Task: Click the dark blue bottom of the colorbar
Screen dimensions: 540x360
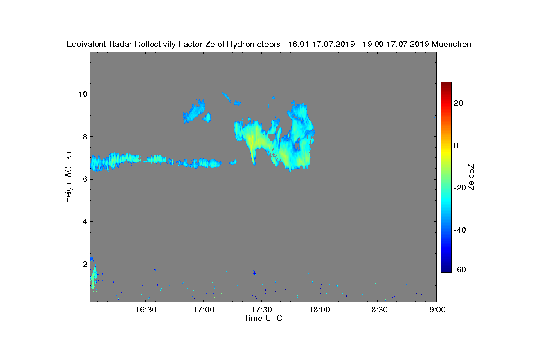Action: (x=446, y=269)
